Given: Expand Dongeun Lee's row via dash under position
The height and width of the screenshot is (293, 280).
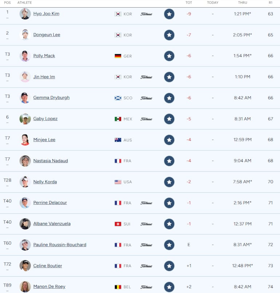Looking at the screenshot, I should click(x=7, y=39).
